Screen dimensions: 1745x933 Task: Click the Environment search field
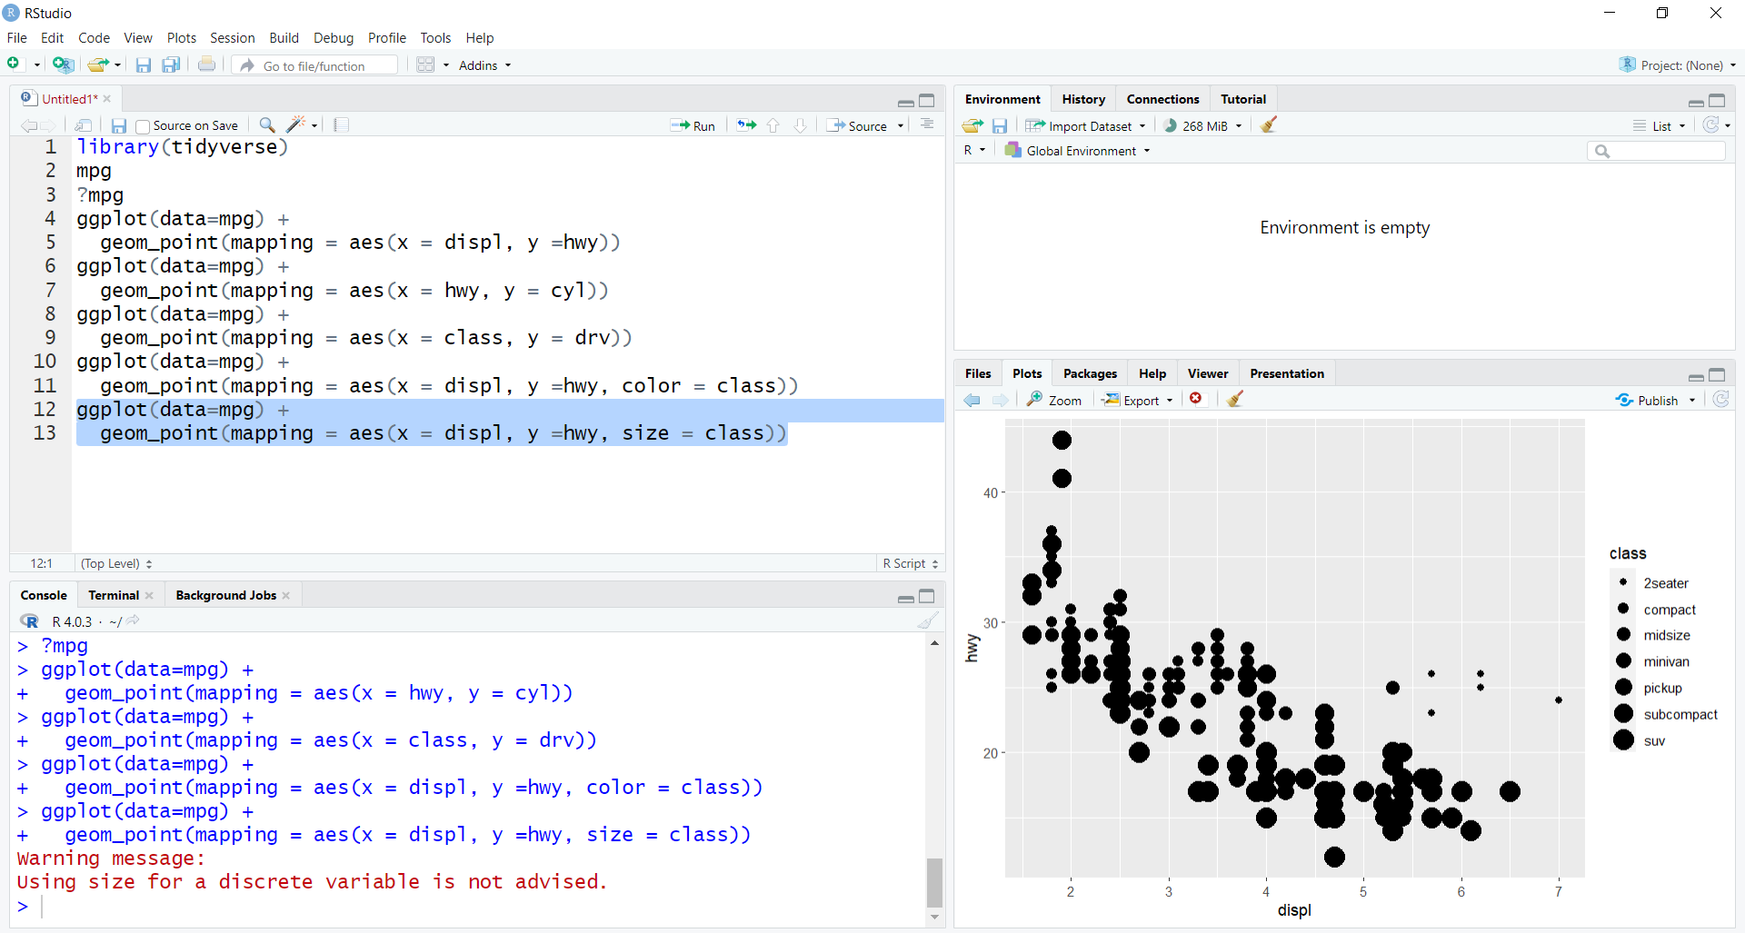[1656, 151]
